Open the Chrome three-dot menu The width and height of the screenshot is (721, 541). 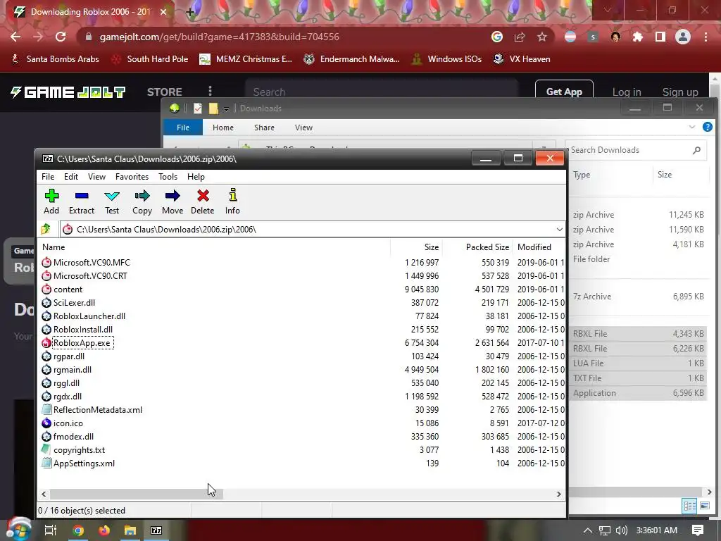tap(706, 37)
